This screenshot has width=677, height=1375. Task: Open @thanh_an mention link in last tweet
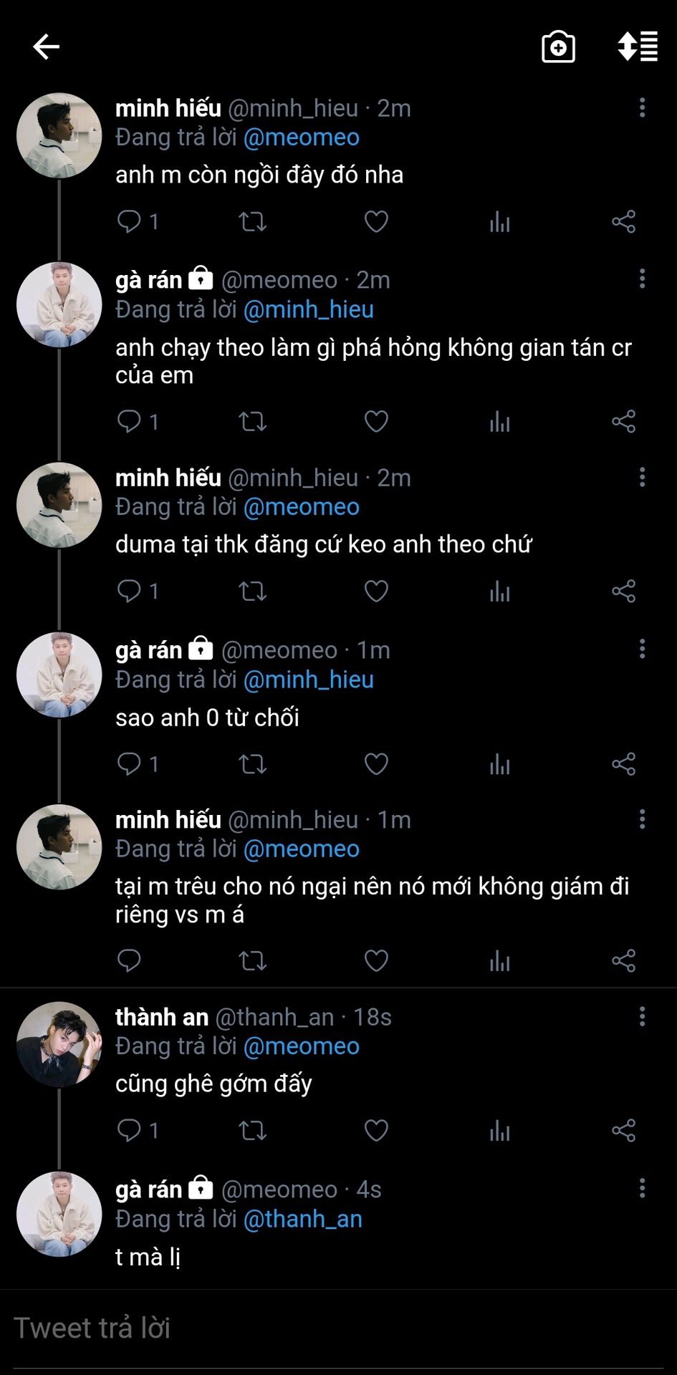pos(303,1219)
